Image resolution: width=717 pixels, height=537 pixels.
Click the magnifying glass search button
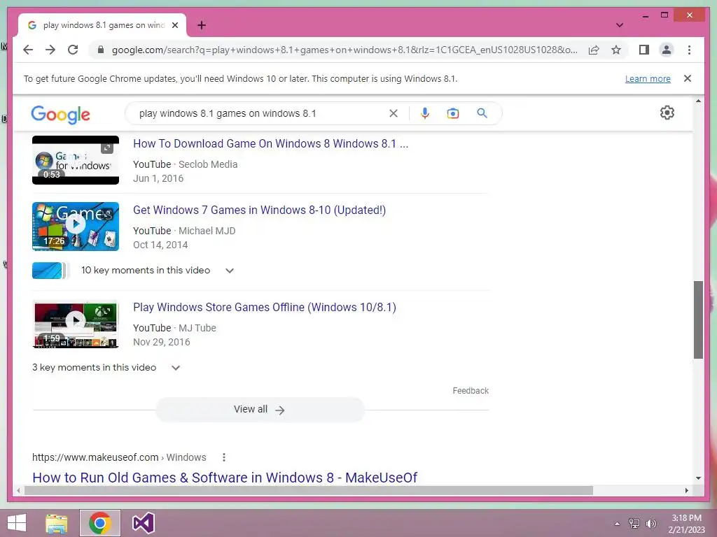coord(482,113)
